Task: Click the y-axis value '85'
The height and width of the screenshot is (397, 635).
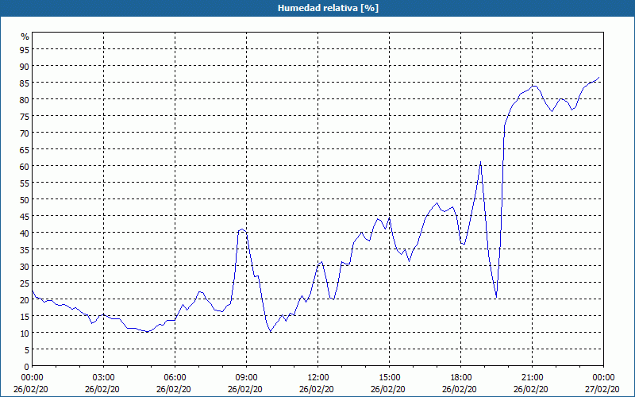Action: (25, 83)
